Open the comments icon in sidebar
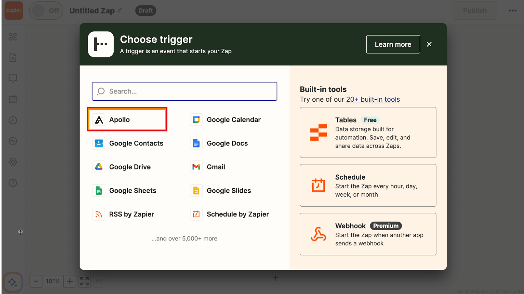This screenshot has width=524, height=294. pos(13,79)
